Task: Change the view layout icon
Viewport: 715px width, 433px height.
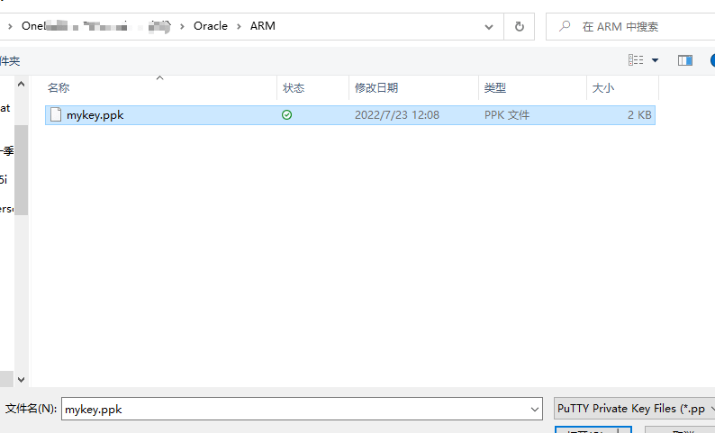Action: tap(636, 59)
